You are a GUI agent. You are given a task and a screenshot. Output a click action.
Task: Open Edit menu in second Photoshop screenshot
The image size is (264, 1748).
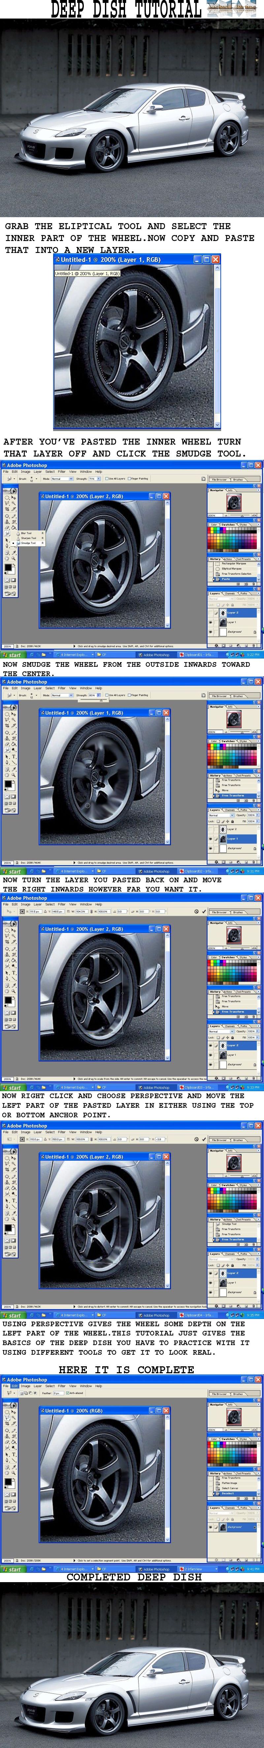pos(15,688)
